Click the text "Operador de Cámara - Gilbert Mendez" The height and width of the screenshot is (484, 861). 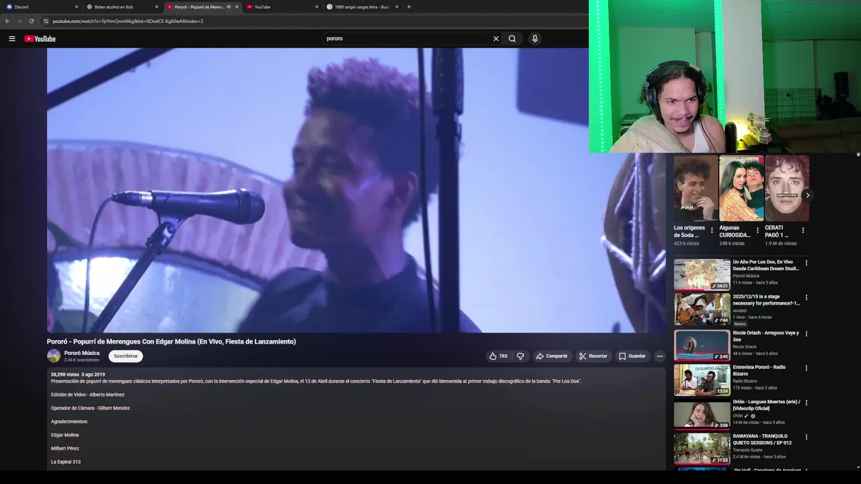(x=90, y=408)
